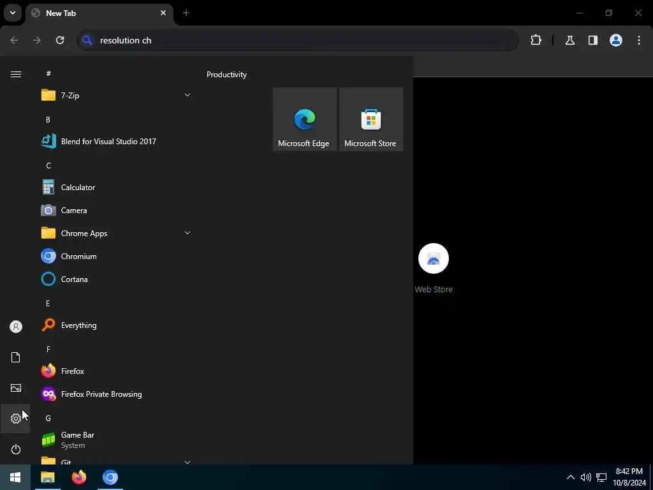Open Settings gear in Start menu
Image resolution: width=653 pixels, height=490 pixels.
click(16, 419)
